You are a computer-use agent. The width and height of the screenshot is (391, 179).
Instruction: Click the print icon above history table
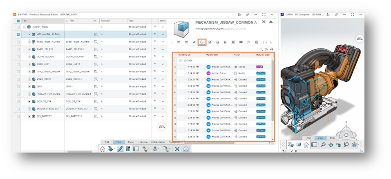(x=272, y=49)
